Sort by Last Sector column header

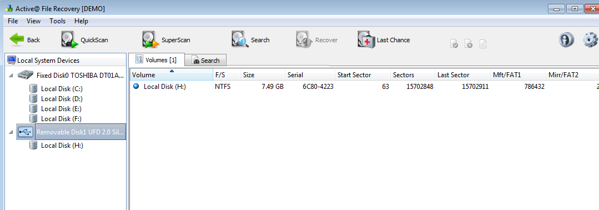point(462,75)
